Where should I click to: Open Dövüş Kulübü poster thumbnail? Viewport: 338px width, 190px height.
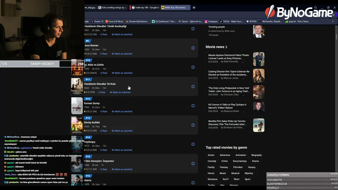pyautogui.click(x=77, y=125)
